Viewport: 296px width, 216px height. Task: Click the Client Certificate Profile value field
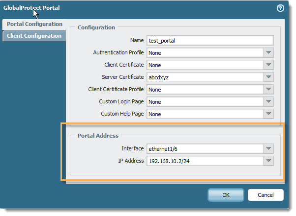[205, 89]
